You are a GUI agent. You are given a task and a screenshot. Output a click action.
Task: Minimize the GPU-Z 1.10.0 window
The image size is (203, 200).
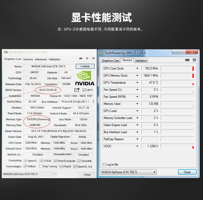[x=176, y=52]
